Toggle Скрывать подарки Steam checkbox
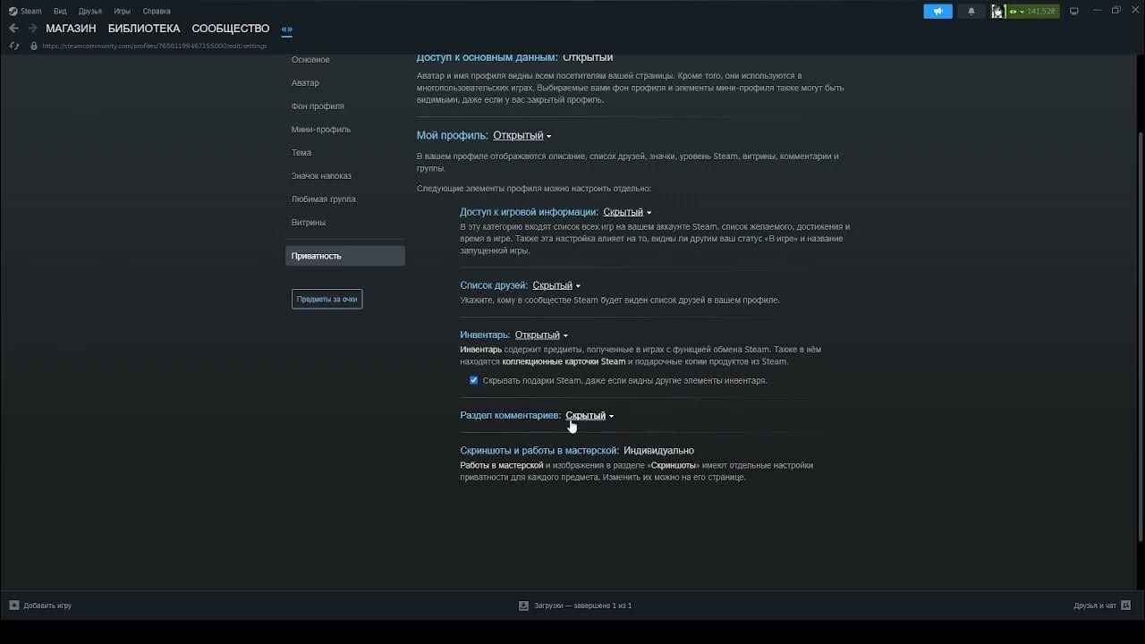 pyautogui.click(x=474, y=380)
